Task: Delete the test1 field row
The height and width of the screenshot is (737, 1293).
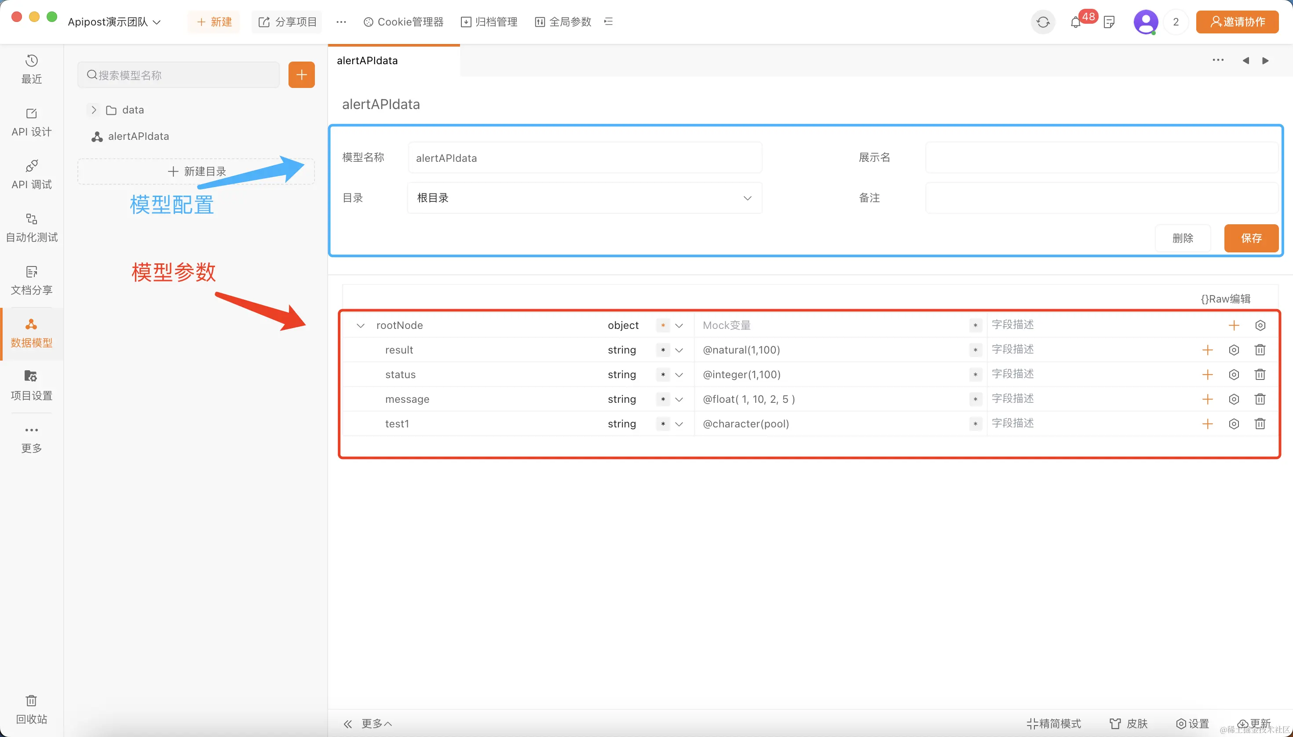Action: click(1260, 424)
